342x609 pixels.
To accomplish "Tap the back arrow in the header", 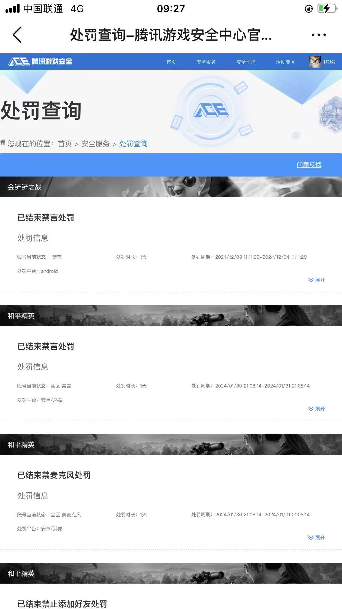I will [17, 35].
